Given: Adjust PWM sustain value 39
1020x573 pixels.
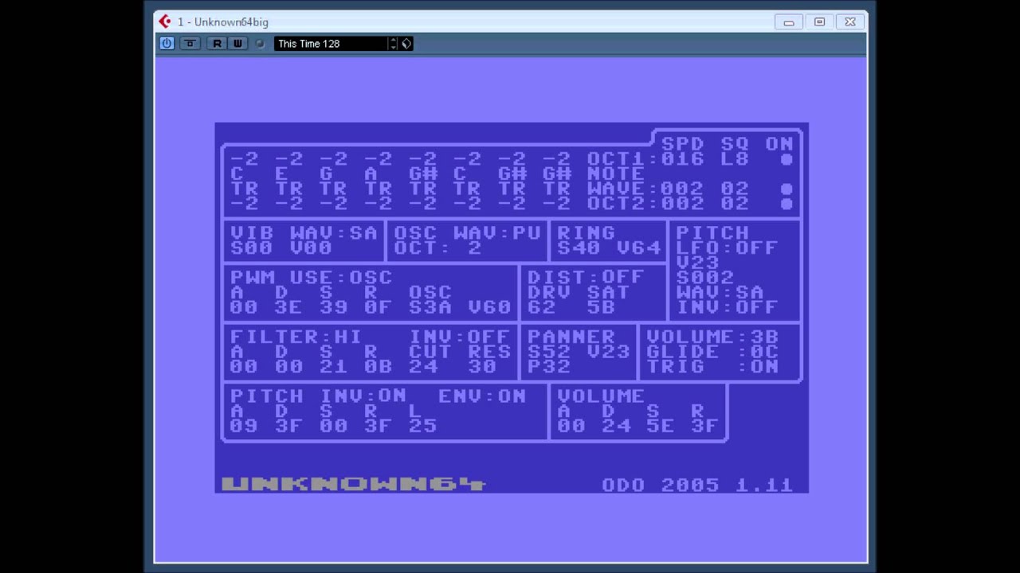Looking at the screenshot, I should click(x=333, y=307).
